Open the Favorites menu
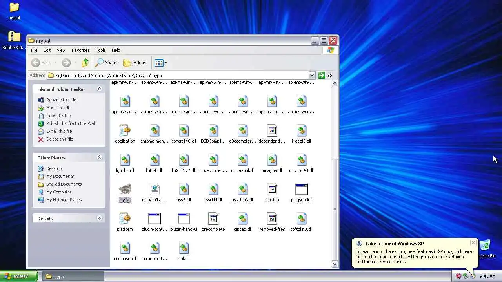The image size is (502, 282). point(80,50)
